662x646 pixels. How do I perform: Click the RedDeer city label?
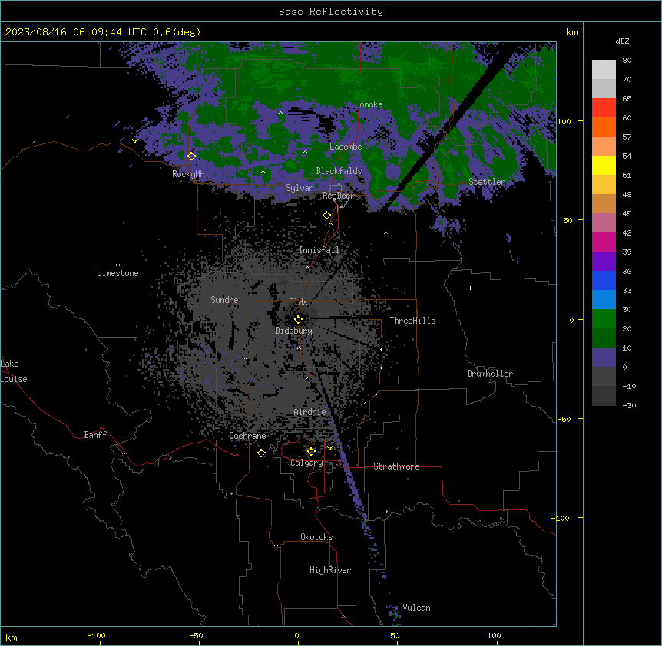(338, 196)
